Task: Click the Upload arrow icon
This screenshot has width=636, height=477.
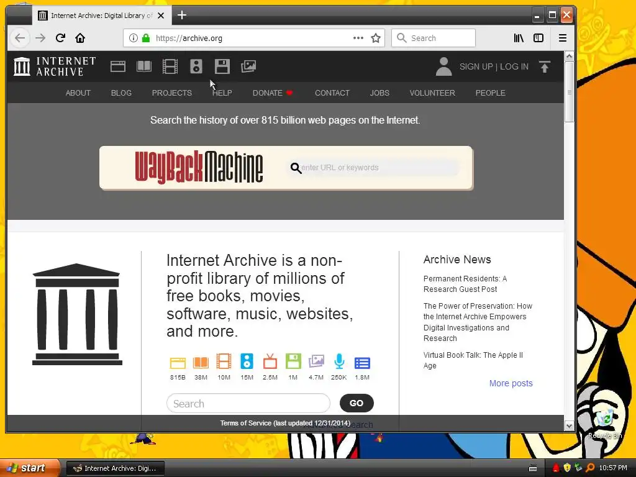Action: (545, 66)
